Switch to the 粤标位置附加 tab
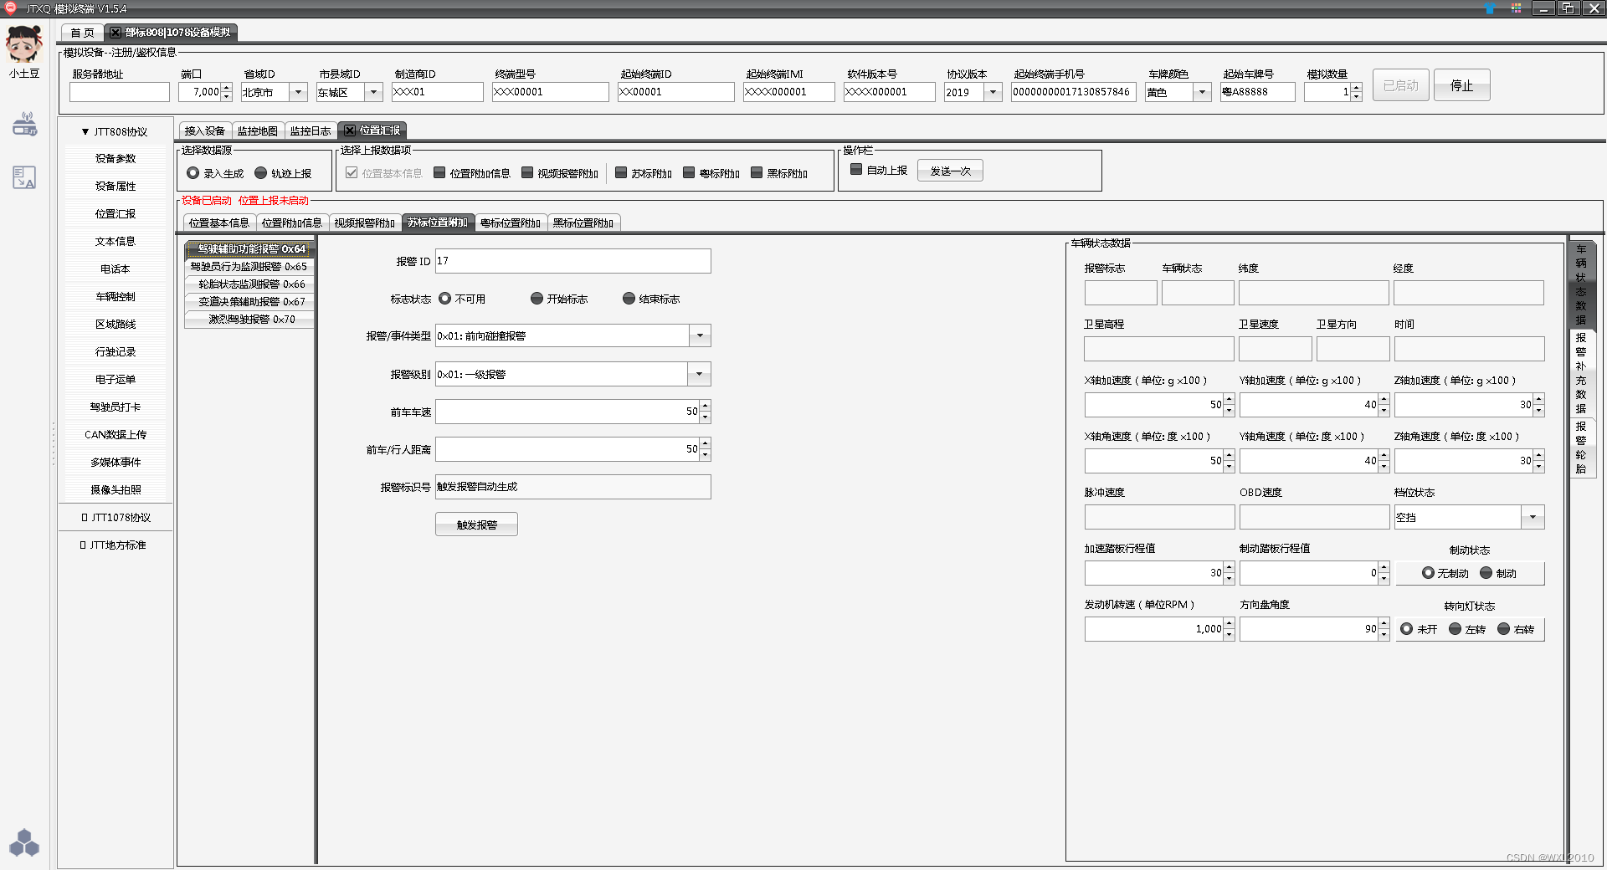 (511, 223)
